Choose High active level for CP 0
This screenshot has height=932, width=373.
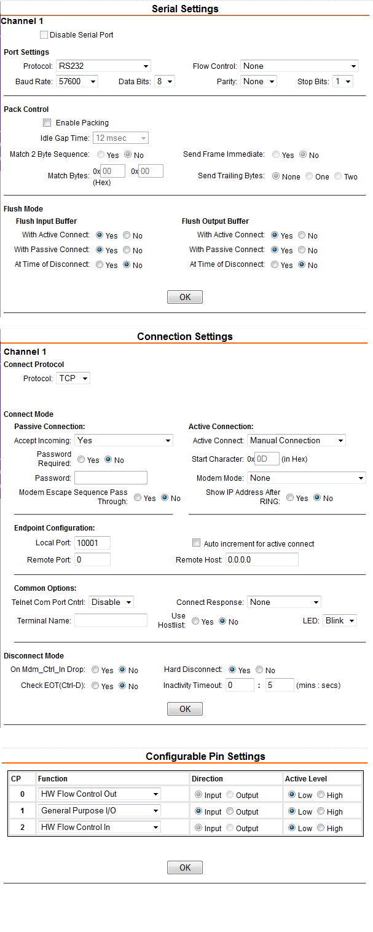pos(321,795)
